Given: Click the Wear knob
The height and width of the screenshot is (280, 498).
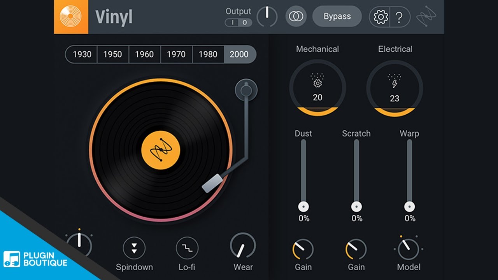Looking at the screenshot, I should [x=243, y=246].
